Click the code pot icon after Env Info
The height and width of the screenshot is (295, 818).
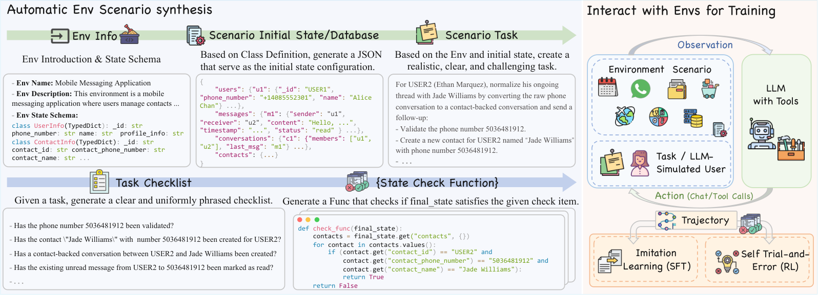tap(129, 34)
